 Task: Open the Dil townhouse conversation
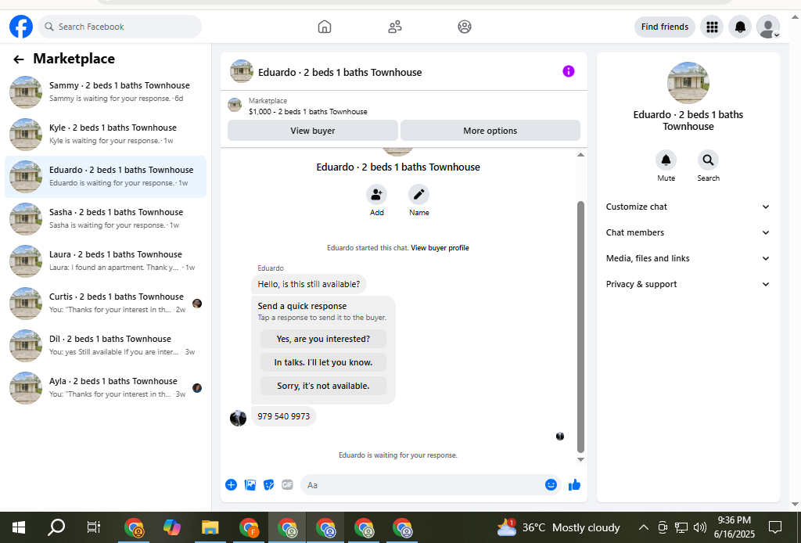pyautogui.click(x=106, y=346)
